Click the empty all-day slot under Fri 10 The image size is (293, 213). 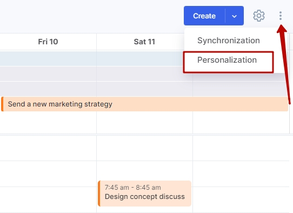(x=48, y=122)
